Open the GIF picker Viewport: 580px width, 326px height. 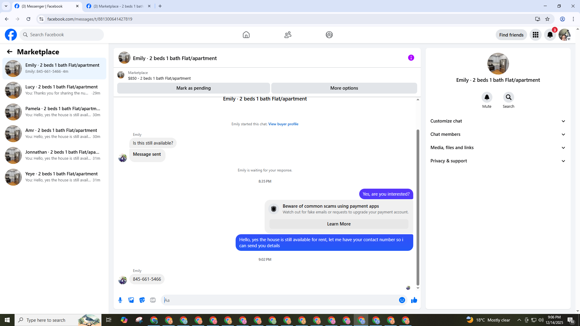[153, 300]
